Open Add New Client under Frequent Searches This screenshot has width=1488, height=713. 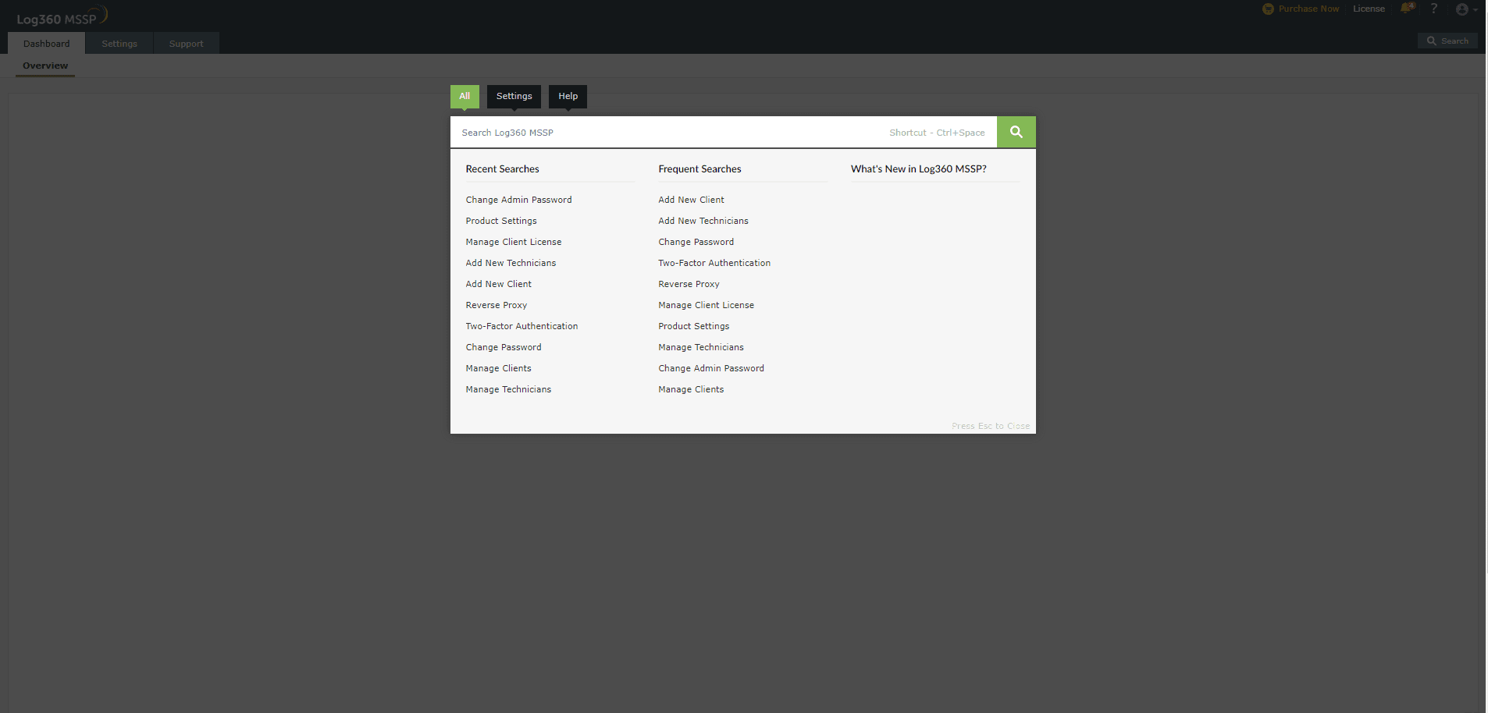click(x=691, y=200)
